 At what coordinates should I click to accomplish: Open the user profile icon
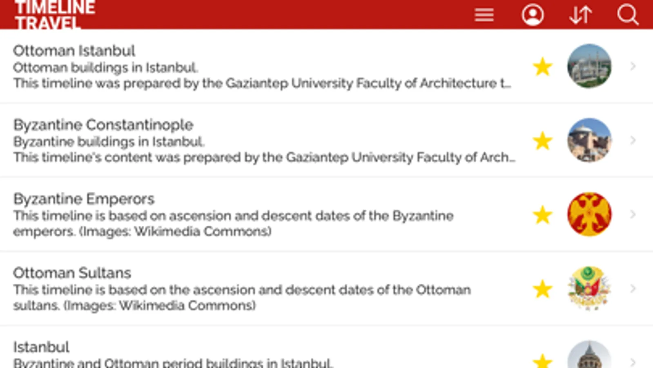coord(533,15)
